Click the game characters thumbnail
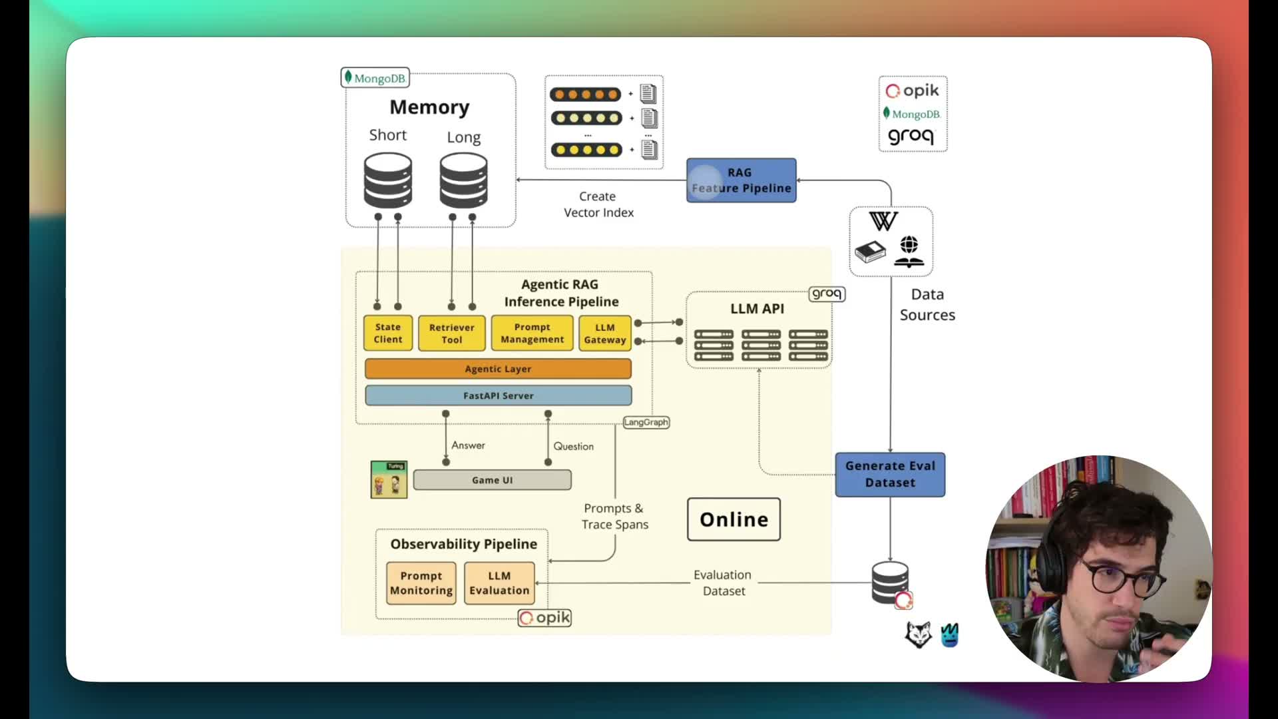This screenshot has height=719, width=1278. click(389, 479)
